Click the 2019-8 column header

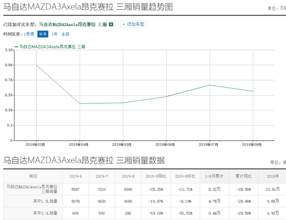(x=128, y=177)
